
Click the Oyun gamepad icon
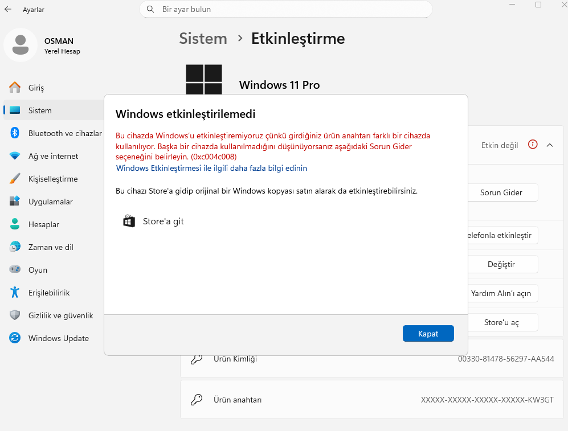click(x=15, y=269)
